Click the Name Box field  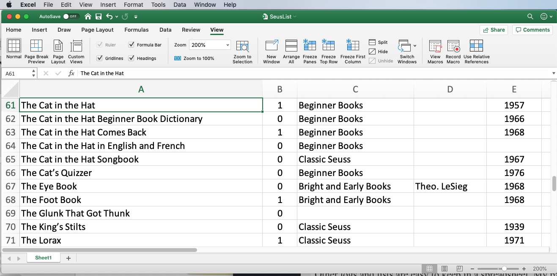pyautogui.click(x=16, y=73)
